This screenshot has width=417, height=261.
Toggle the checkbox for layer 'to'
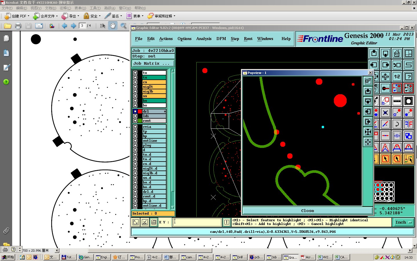pyautogui.click(x=135, y=73)
